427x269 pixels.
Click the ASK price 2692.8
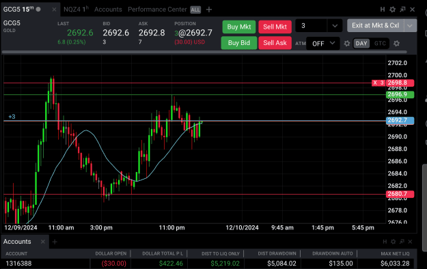[152, 33]
